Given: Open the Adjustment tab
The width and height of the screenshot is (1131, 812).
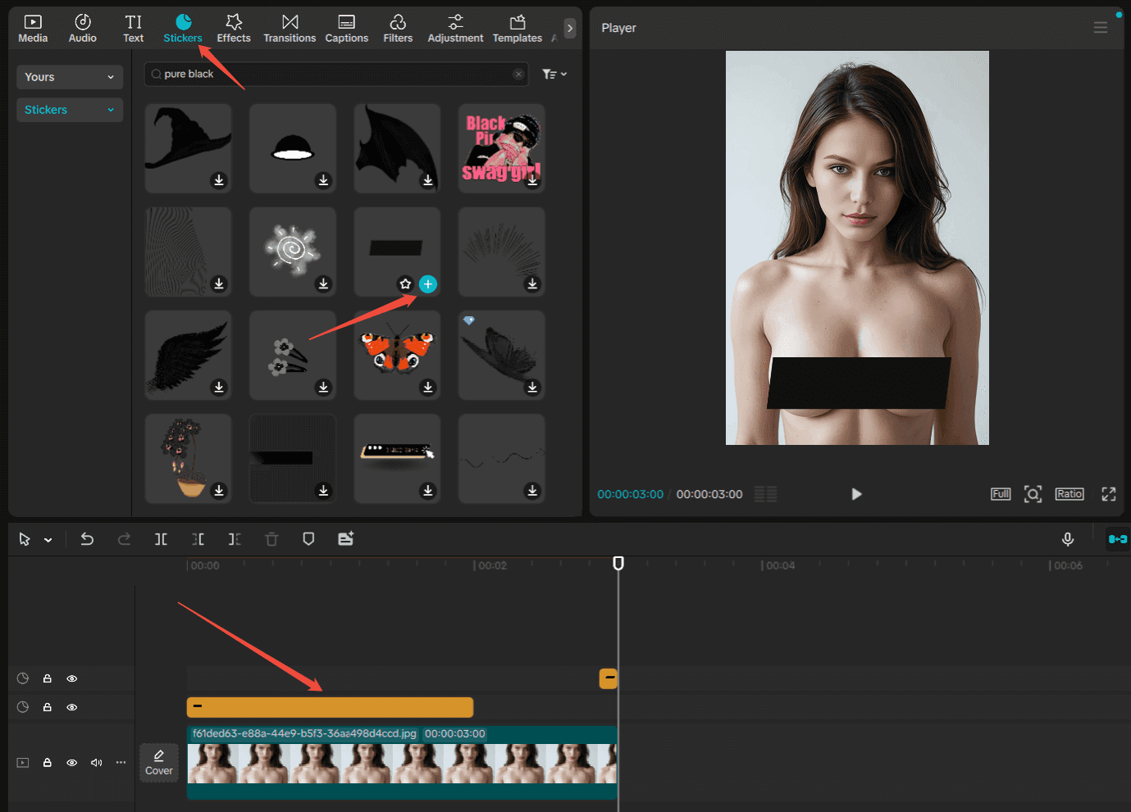Looking at the screenshot, I should click(x=455, y=28).
